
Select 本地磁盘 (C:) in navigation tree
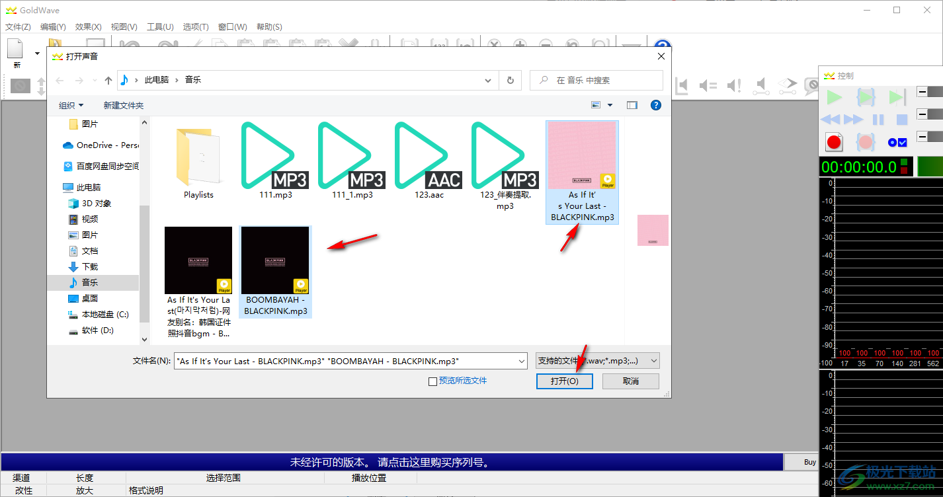tap(99, 314)
